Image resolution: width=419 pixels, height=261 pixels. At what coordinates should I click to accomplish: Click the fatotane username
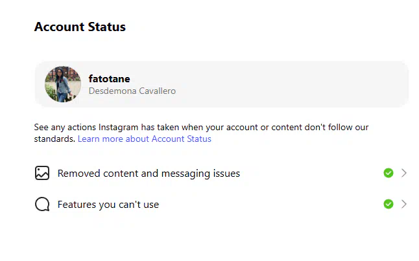click(110, 79)
